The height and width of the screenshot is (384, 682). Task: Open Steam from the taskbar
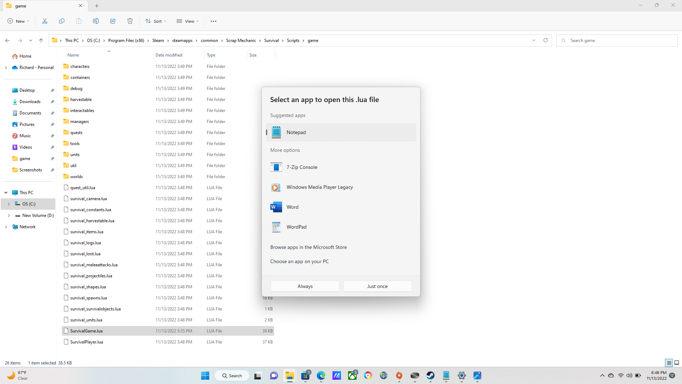[431, 375]
